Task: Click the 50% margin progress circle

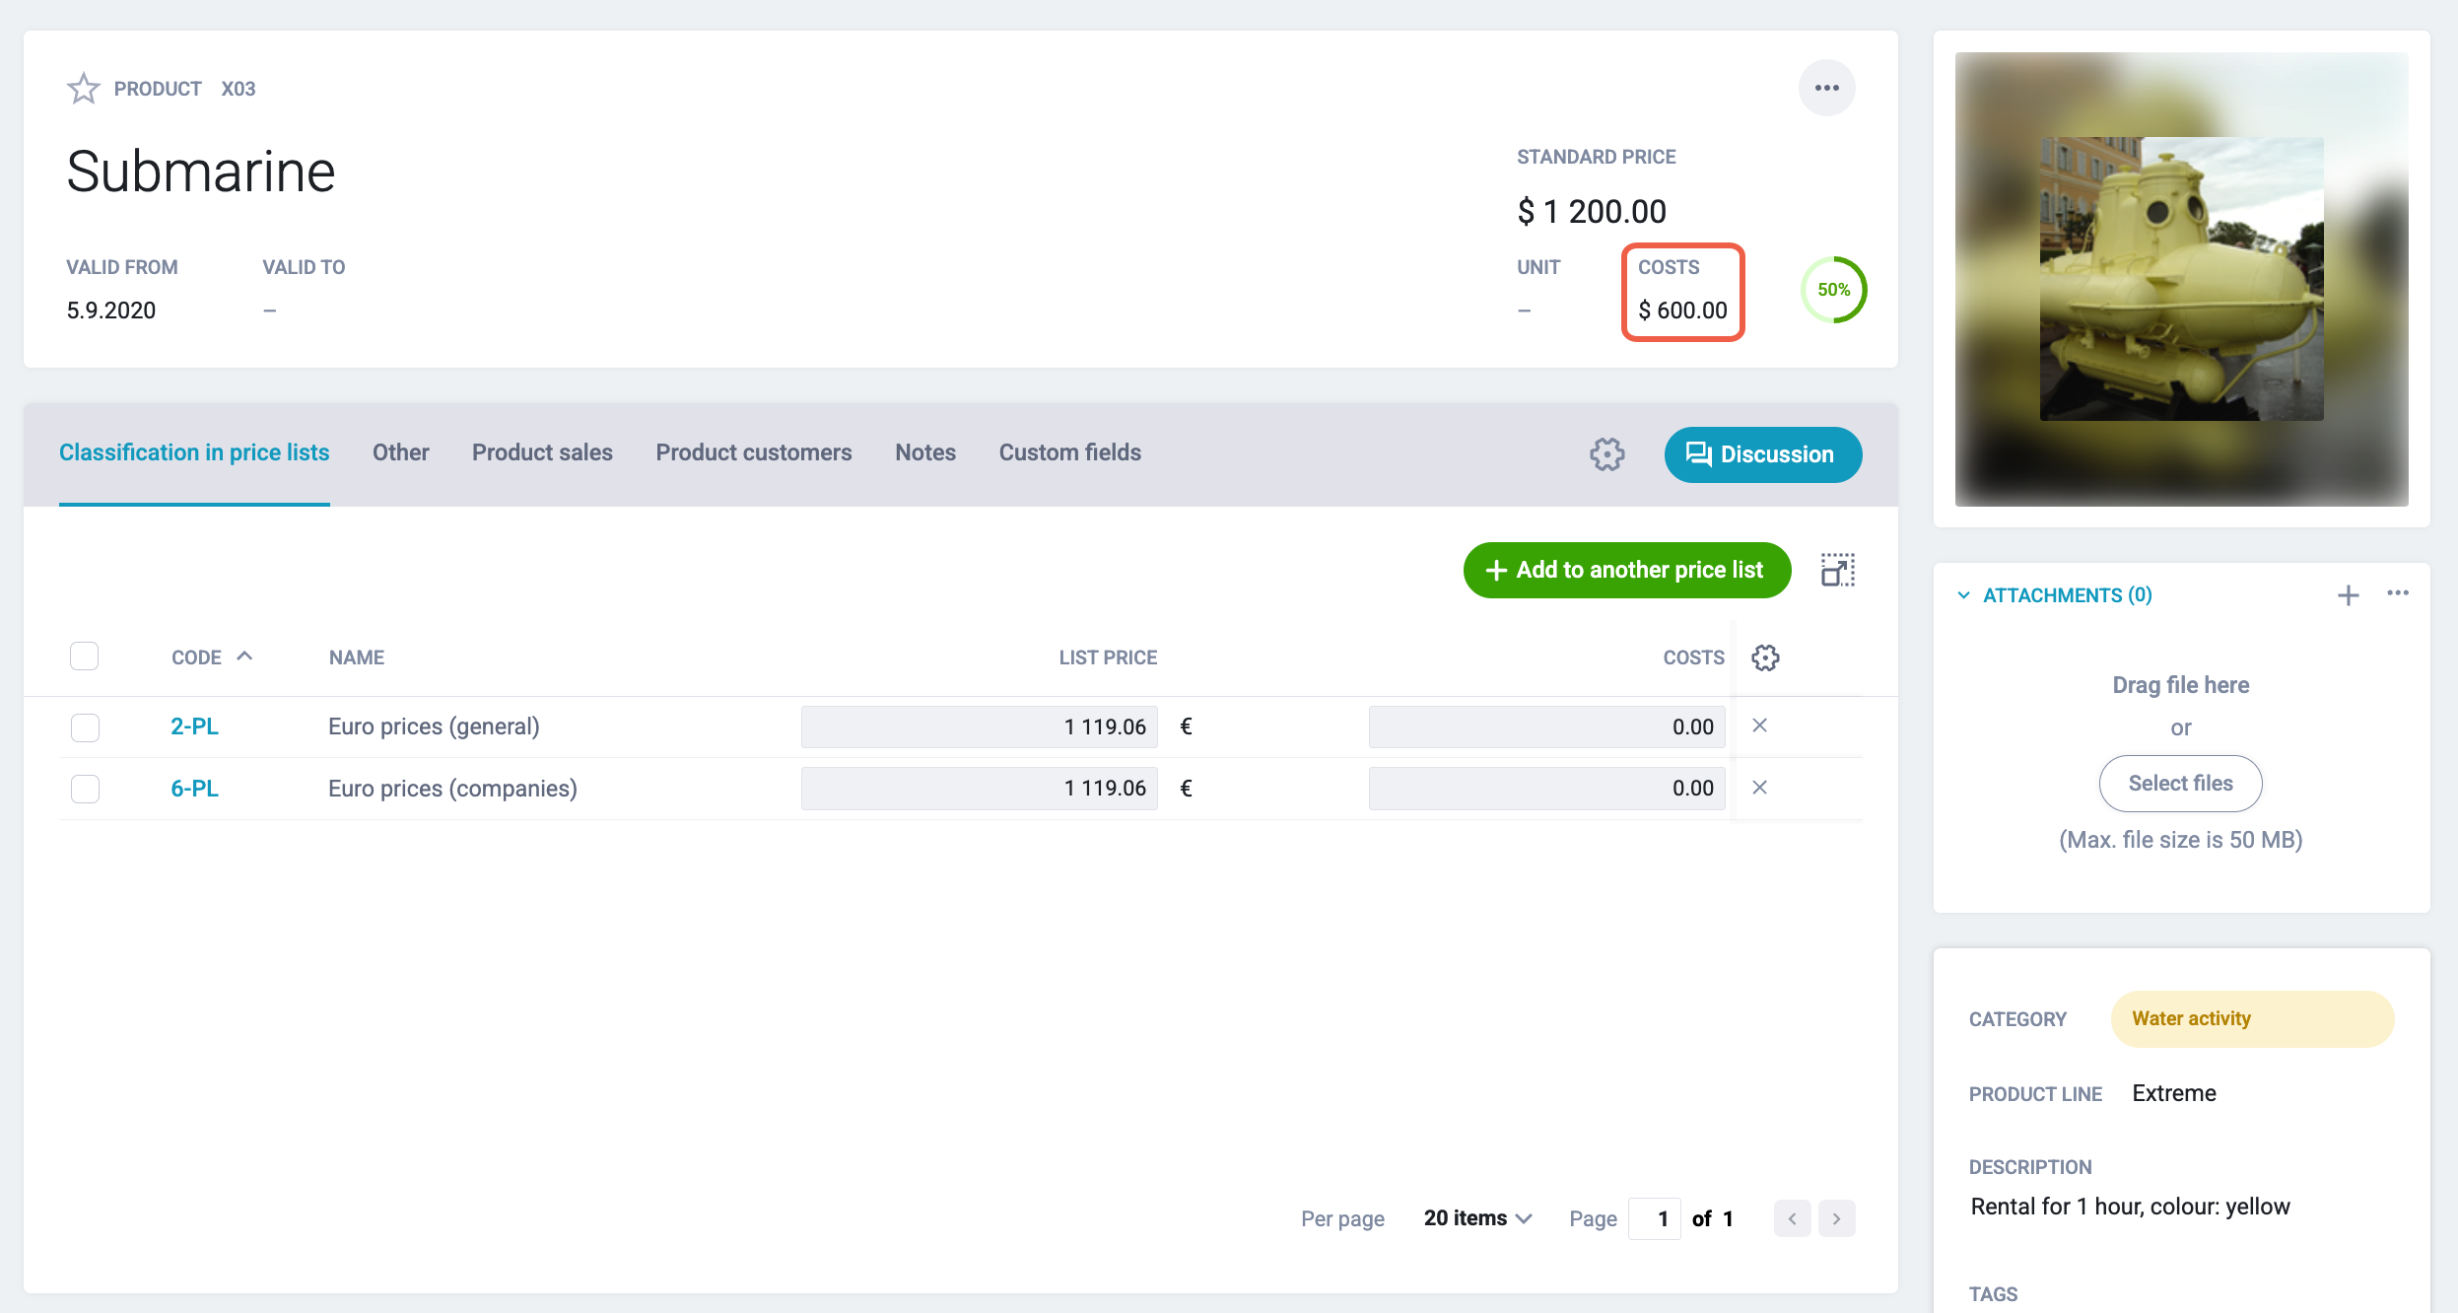Action: (1833, 290)
